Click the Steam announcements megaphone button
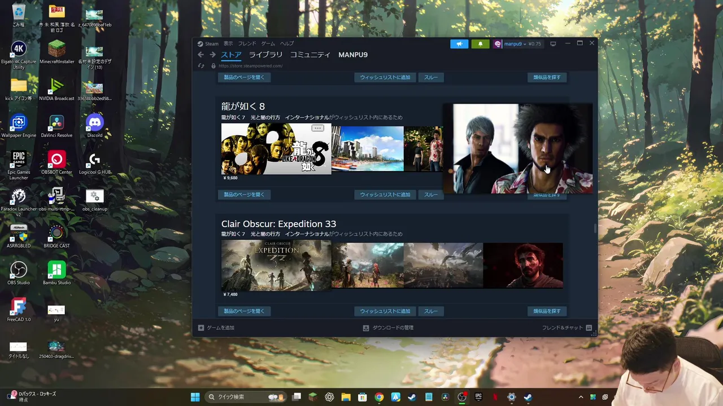 tap(459, 44)
